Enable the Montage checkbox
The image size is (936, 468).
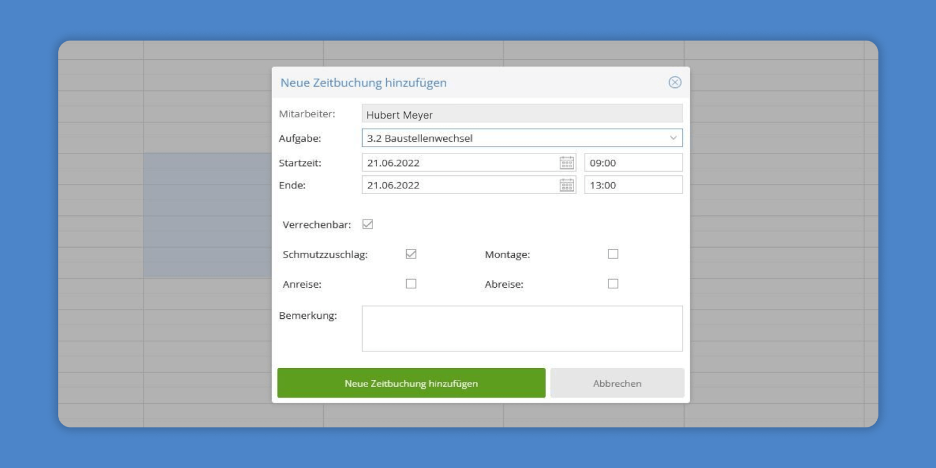point(613,254)
